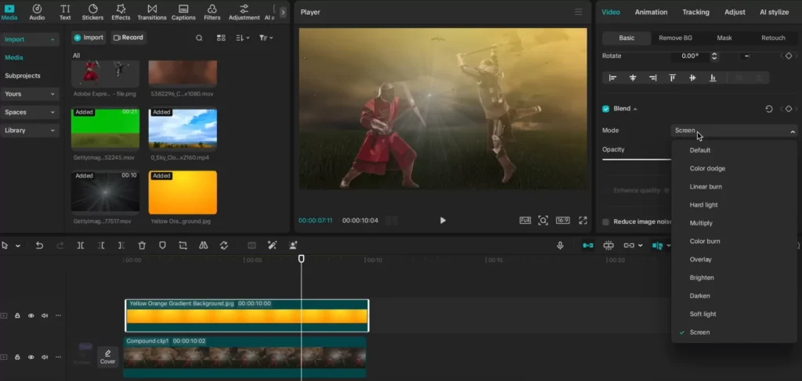Image resolution: width=802 pixels, height=381 pixels.
Task: Add a Rotate keyframe diamond
Action: (x=789, y=56)
